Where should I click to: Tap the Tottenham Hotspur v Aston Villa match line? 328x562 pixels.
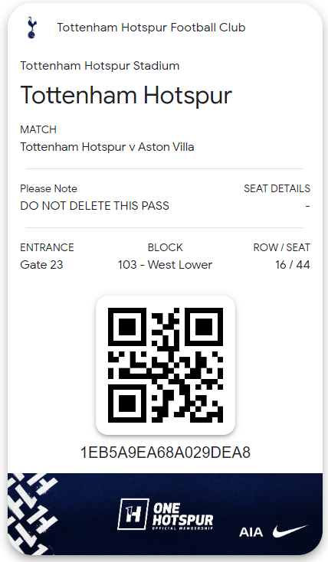coord(107,147)
